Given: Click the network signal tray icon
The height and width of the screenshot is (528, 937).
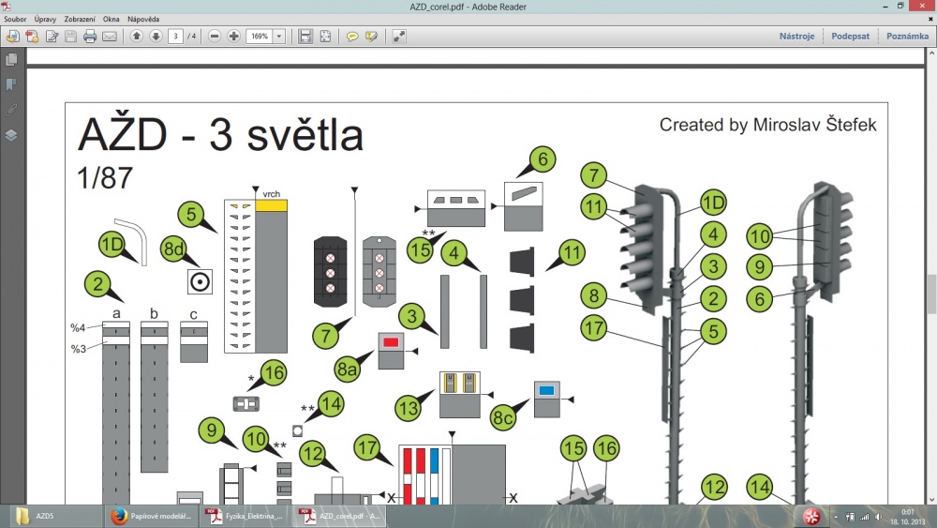Looking at the screenshot, I should [864, 517].
